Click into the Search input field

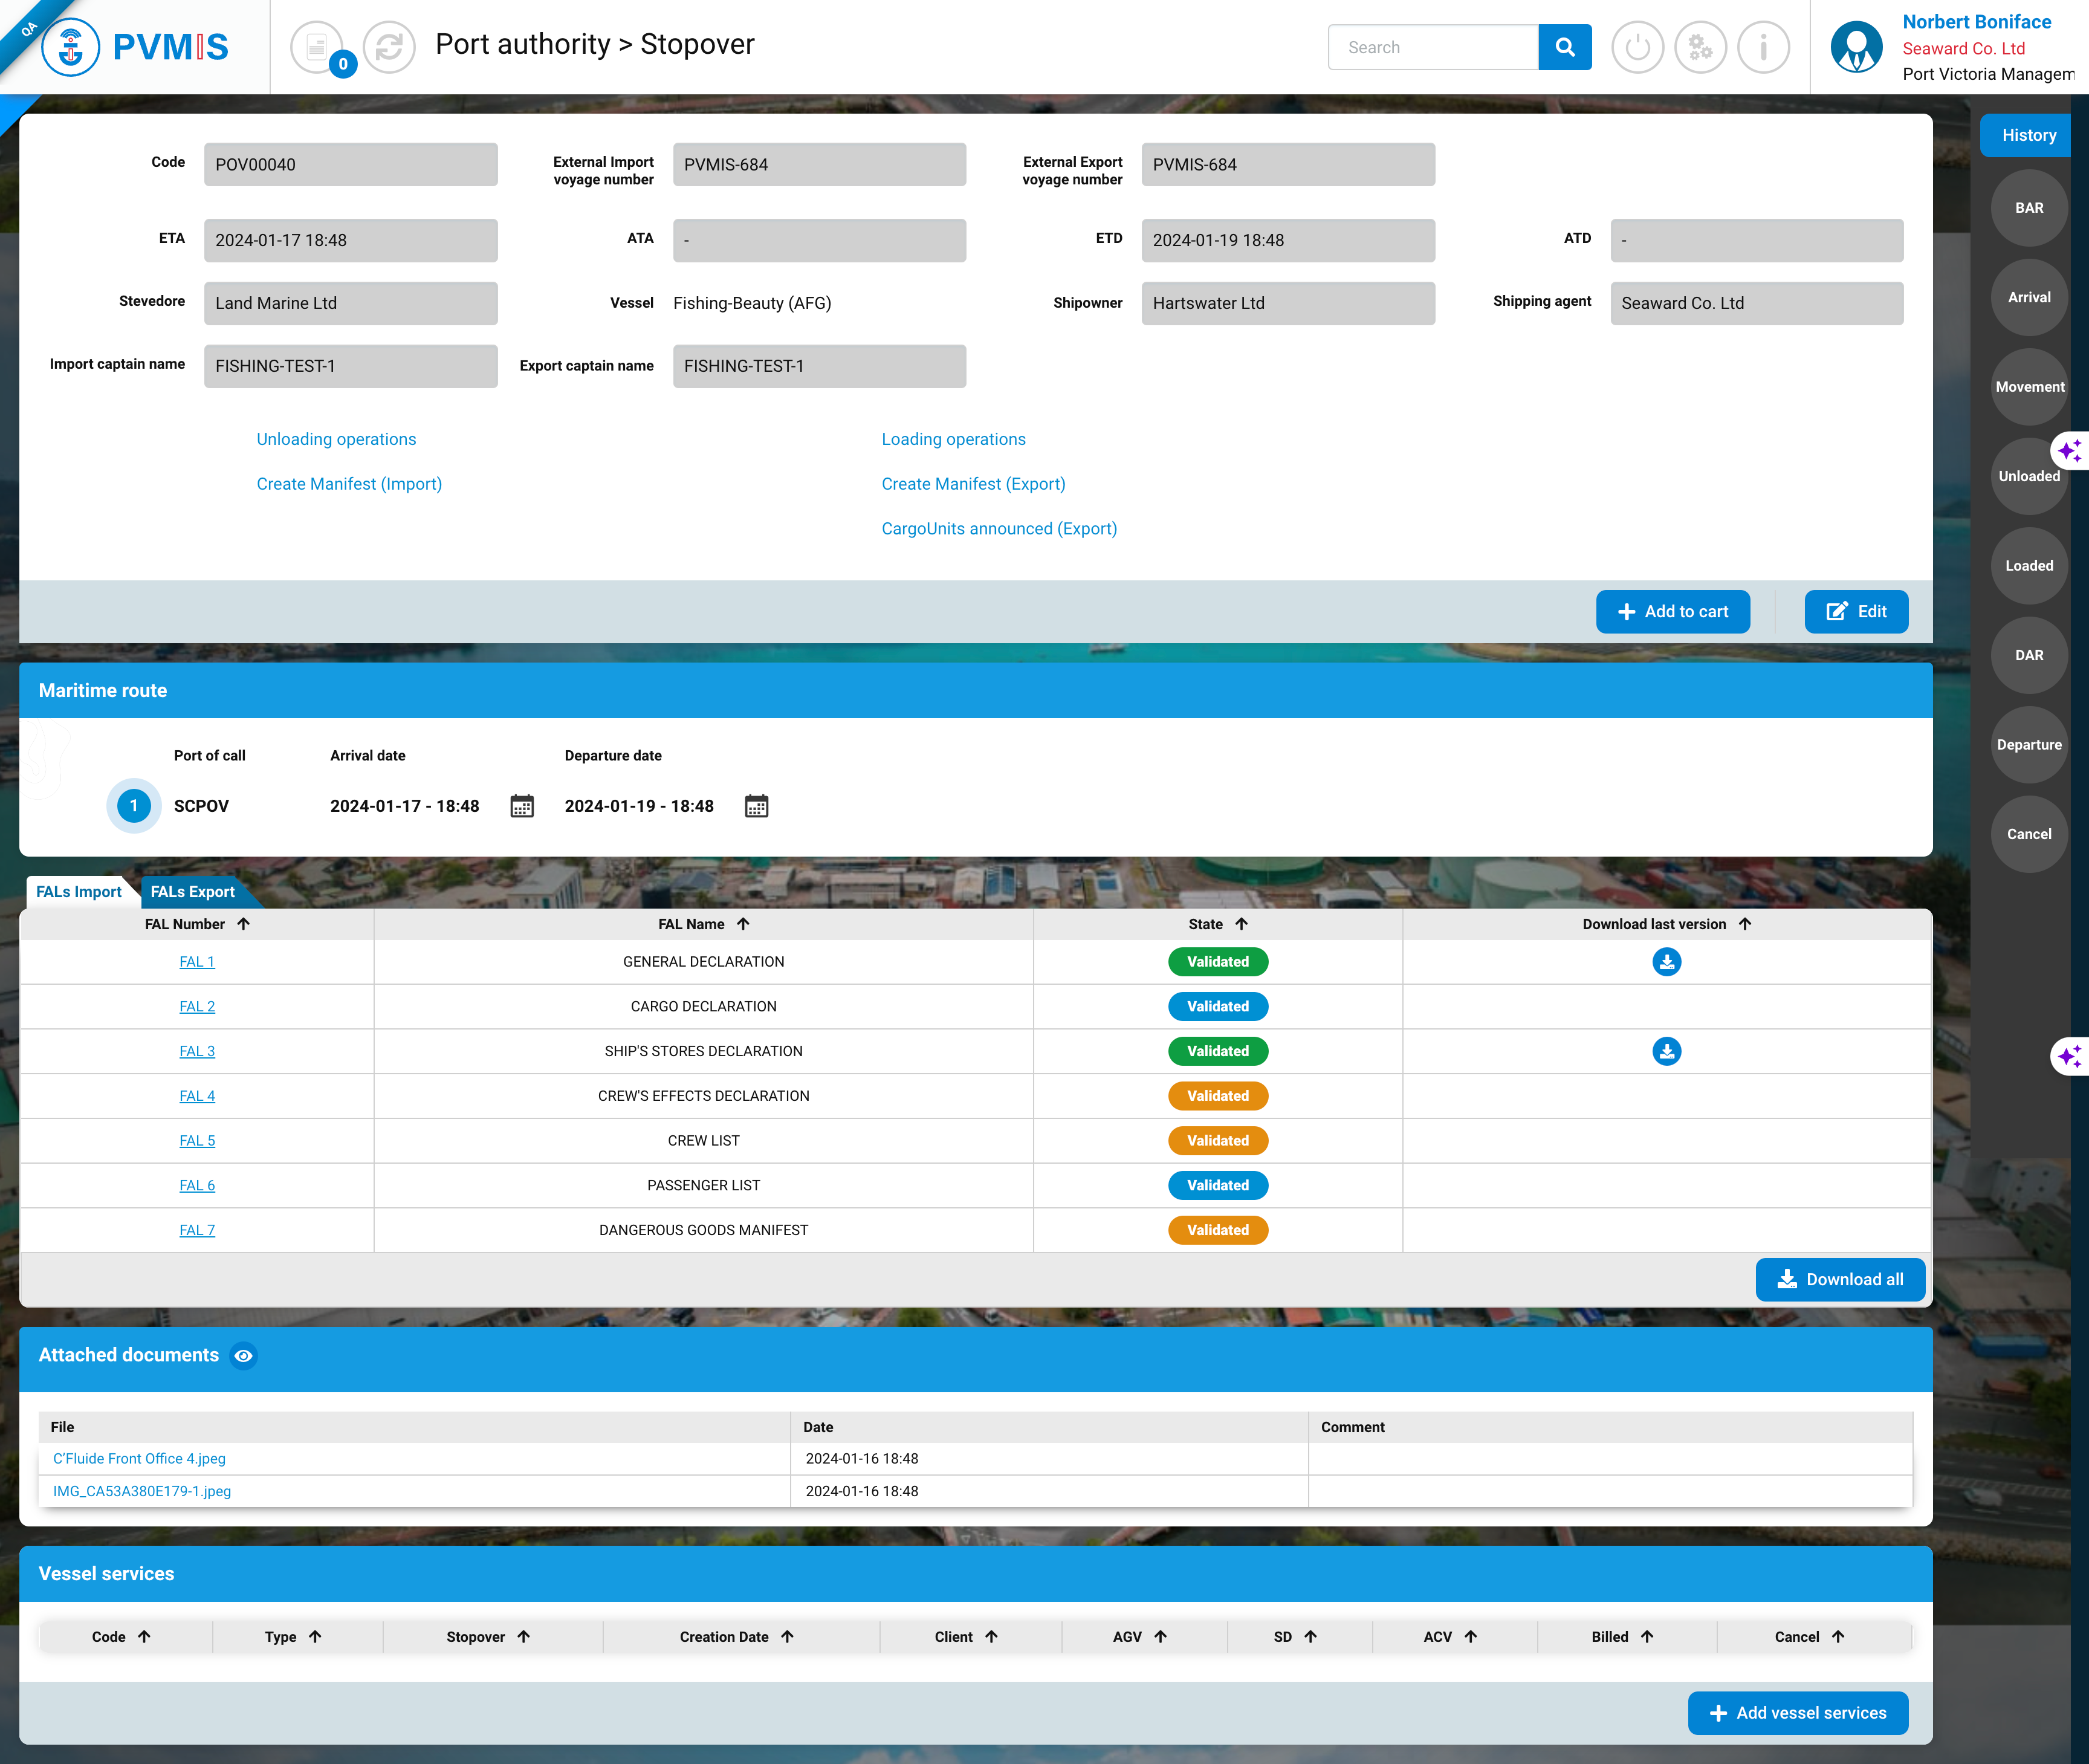tap(1432, 47)
